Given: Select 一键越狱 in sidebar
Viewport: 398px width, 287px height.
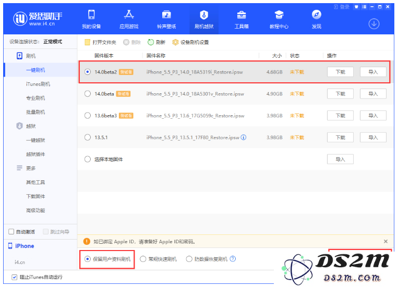Looking at the screenshot, I should pos(35,140).
